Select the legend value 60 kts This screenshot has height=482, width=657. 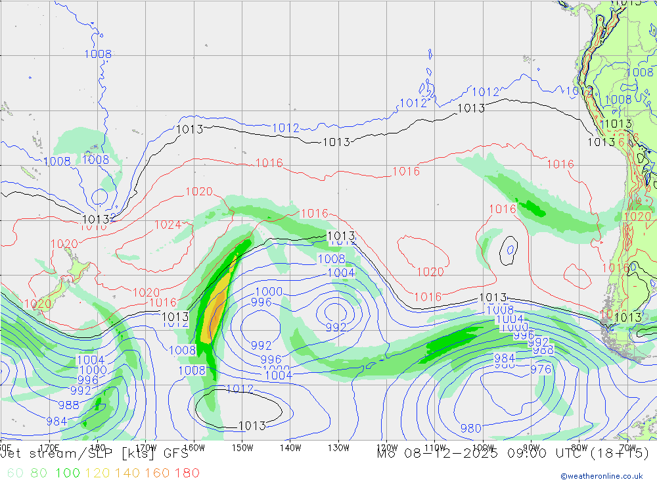(x=15, y=473)
